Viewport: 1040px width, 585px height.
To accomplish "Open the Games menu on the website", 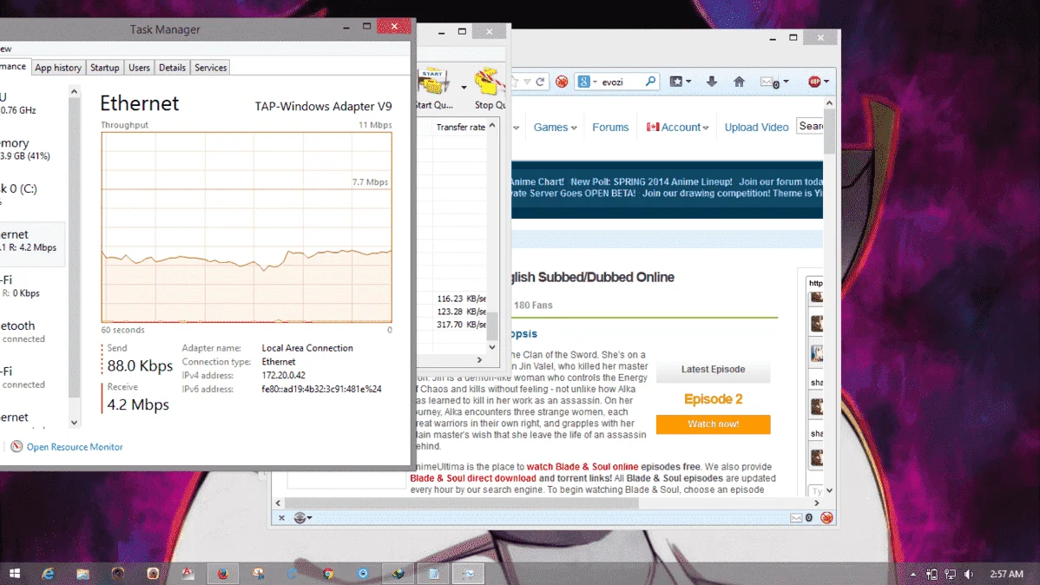I will point(555,128).
